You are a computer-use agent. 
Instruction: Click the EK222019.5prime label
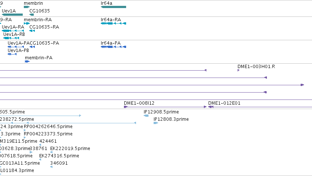click(x=70, y=149)
